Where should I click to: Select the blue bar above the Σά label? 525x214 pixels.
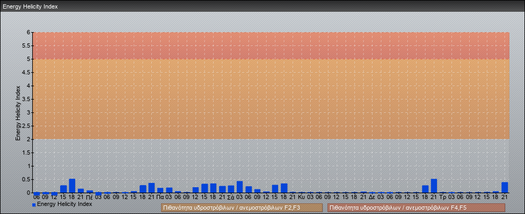[x=231, y=189]
